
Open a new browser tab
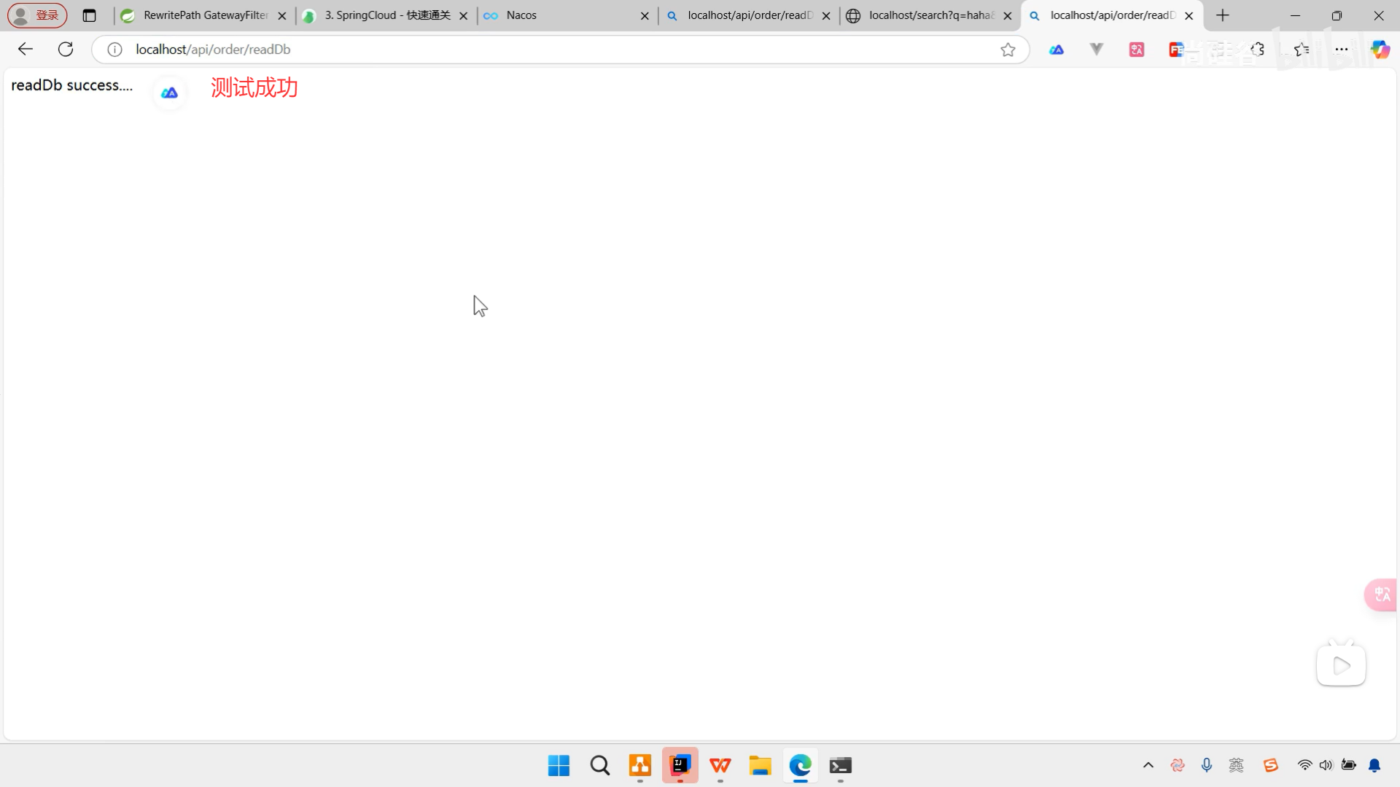click(x=1223, y=15)
